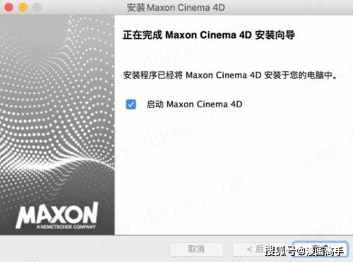
Task: Click the red close window button
Action: (x=9, y=8)
